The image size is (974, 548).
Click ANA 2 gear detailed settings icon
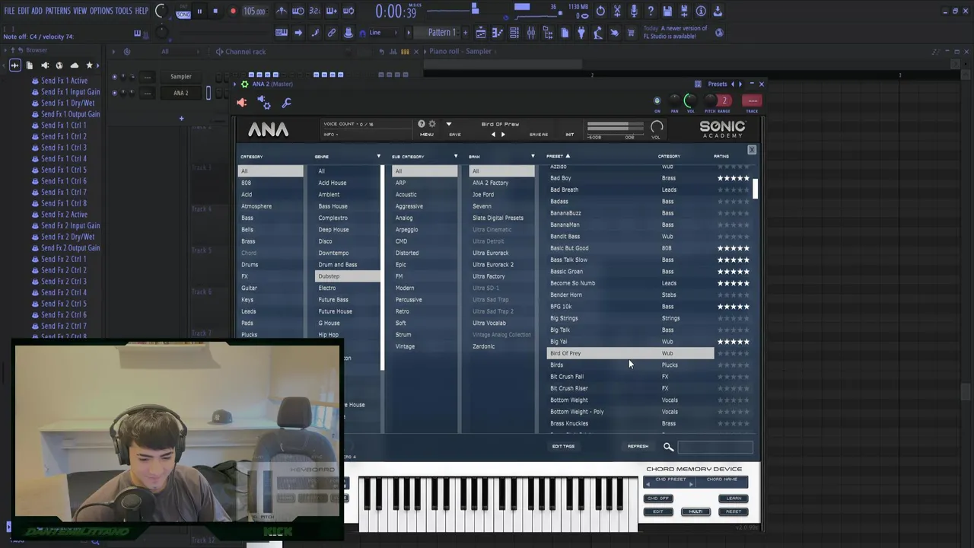click(x=263, y=102)
